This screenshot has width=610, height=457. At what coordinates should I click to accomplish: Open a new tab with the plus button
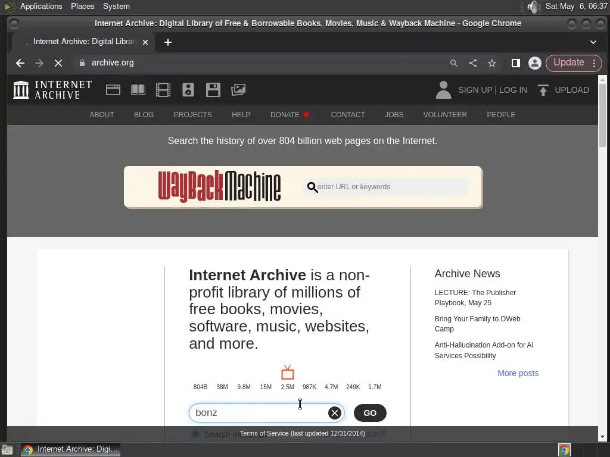tap(168, 42)
